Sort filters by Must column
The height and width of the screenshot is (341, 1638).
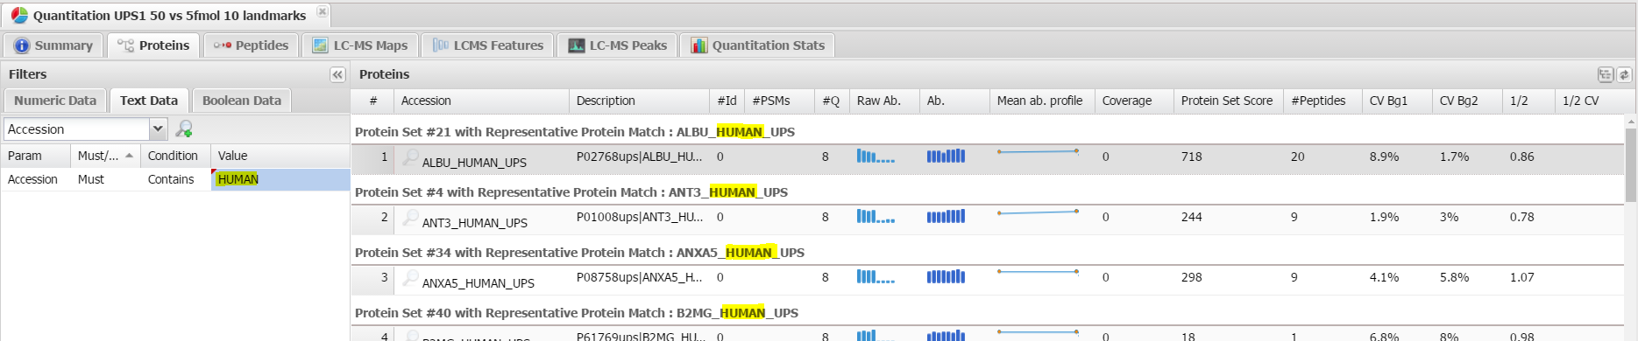[105, 156]
